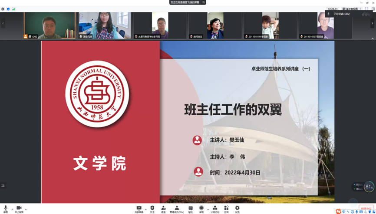Expand the microphone options arrow
Image resolution: width=376 pixels, height=214 pixels.
pos(12,210)
